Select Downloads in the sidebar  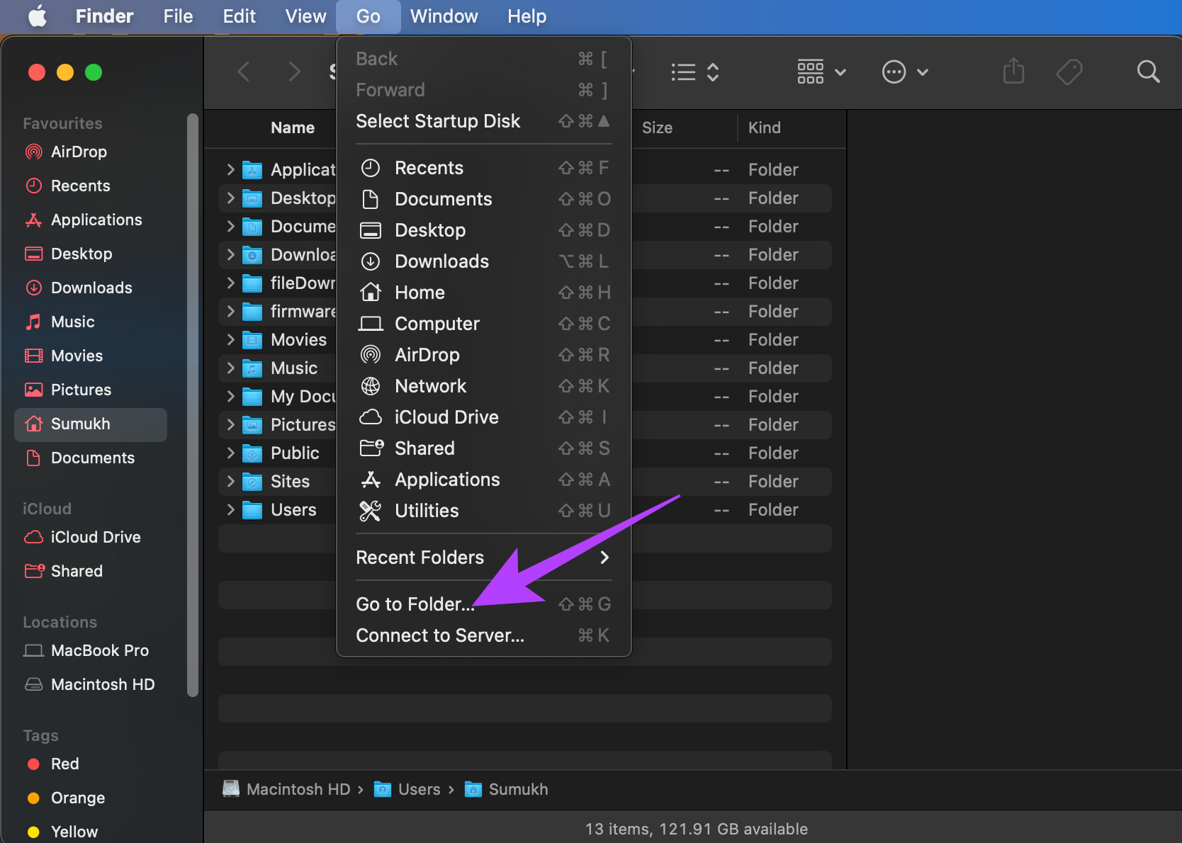[91, 288]
